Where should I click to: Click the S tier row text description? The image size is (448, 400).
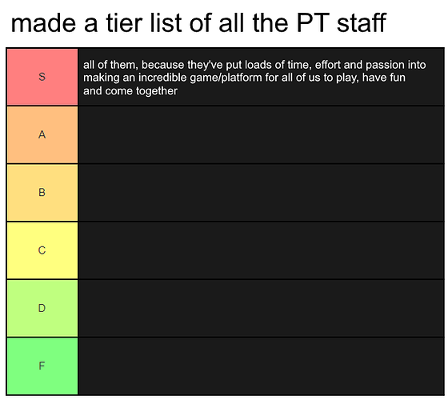pos(254,78)
